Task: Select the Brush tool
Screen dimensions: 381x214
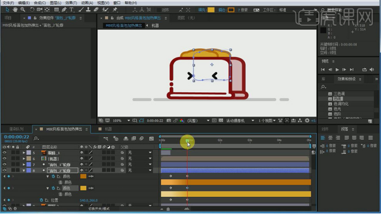Action: pos(81,9)
